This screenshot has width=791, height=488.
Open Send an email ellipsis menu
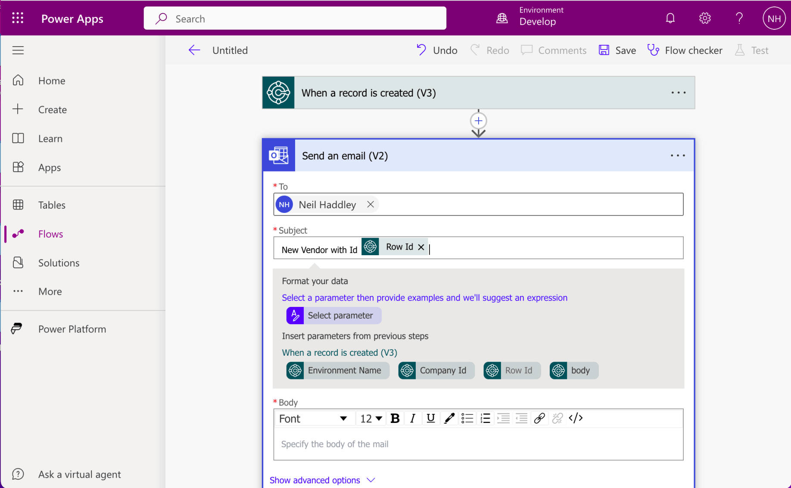(677, 156)
